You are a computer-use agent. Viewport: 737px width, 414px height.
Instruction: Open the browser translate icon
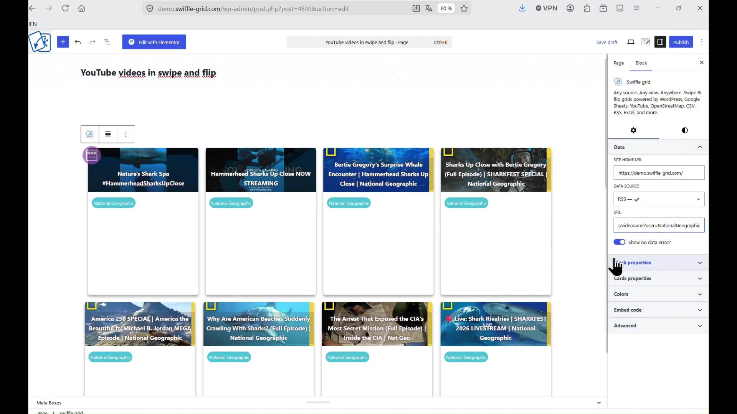tap(429, 8)
